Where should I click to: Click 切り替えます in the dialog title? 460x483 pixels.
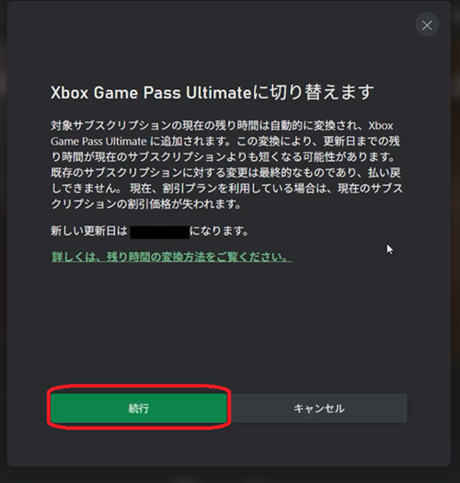pos(322,92)
